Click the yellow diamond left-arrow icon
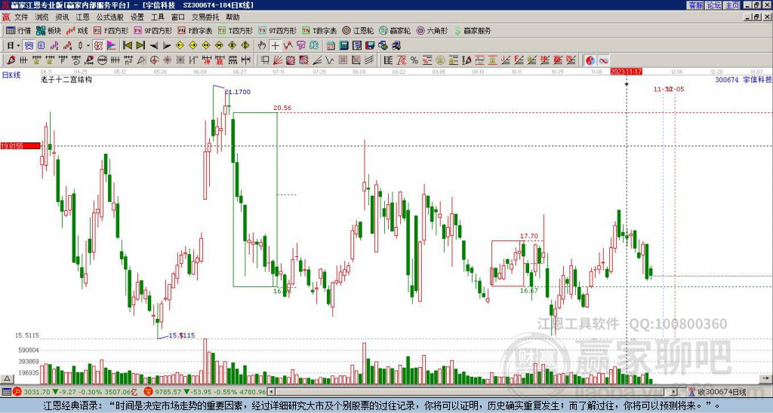This screenshot has height=413, width=773. pyautogui.click(x=180, y=46)
